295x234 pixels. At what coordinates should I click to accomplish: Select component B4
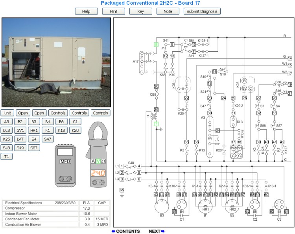(x=48, y=122)
